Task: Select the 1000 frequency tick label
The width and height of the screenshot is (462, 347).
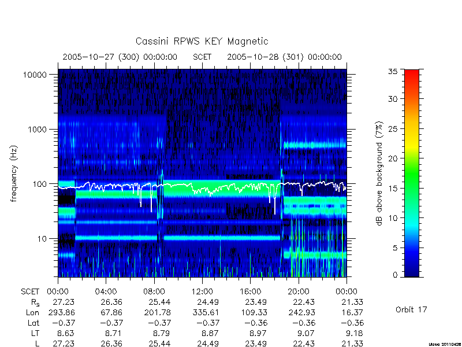Action: coord(37,130)
